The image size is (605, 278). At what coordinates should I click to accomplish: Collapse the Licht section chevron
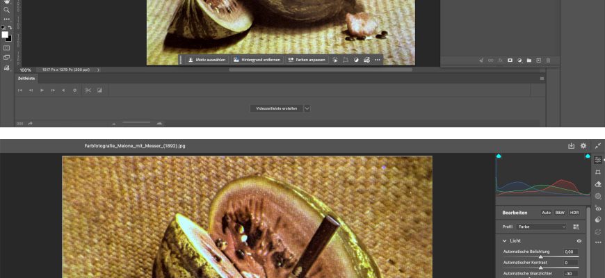tap(504, 240)
